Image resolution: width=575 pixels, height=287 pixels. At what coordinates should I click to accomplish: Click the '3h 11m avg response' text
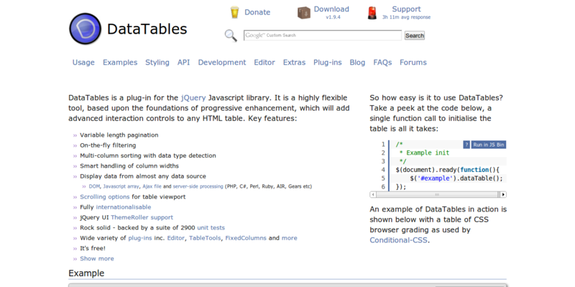tap(406, 17)
